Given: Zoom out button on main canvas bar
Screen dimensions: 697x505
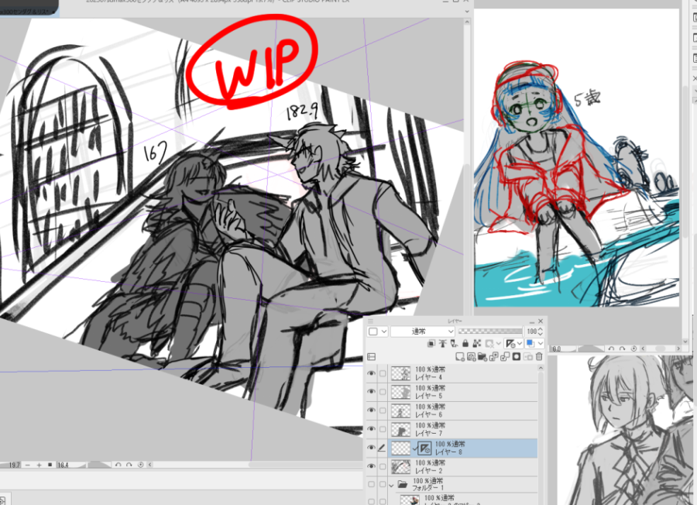Looking at the screenshot, I should pos(28,465).
